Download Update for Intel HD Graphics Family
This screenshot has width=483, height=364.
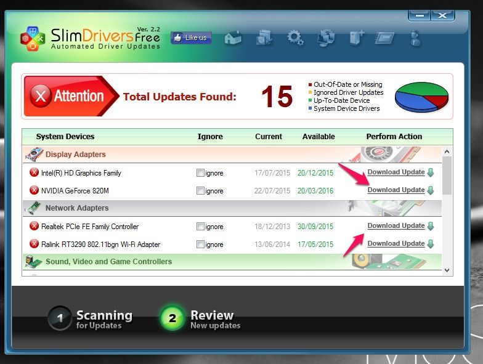point(396,172)
